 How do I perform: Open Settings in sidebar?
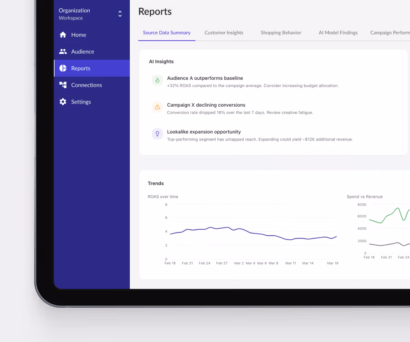(92, 102)
